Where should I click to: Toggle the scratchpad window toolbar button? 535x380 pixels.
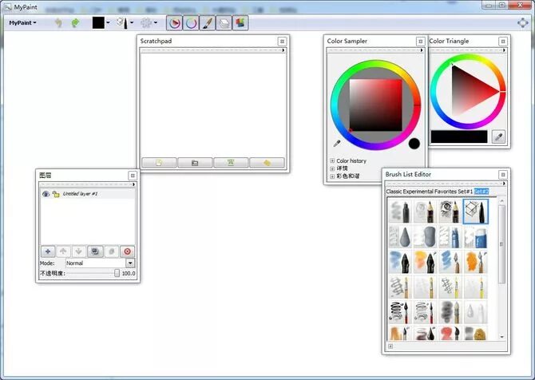coord(240,23)
